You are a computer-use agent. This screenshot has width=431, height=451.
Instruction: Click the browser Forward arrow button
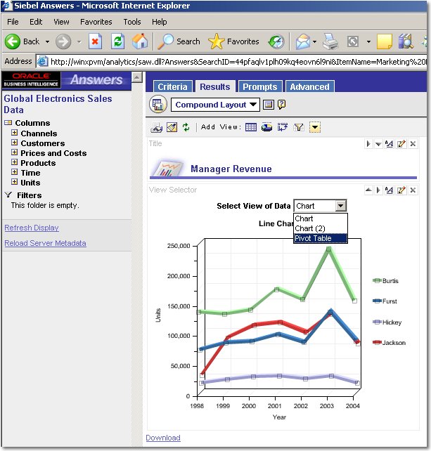click(x=63, y=41)
